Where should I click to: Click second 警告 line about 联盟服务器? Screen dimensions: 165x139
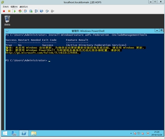coord(63,50)
